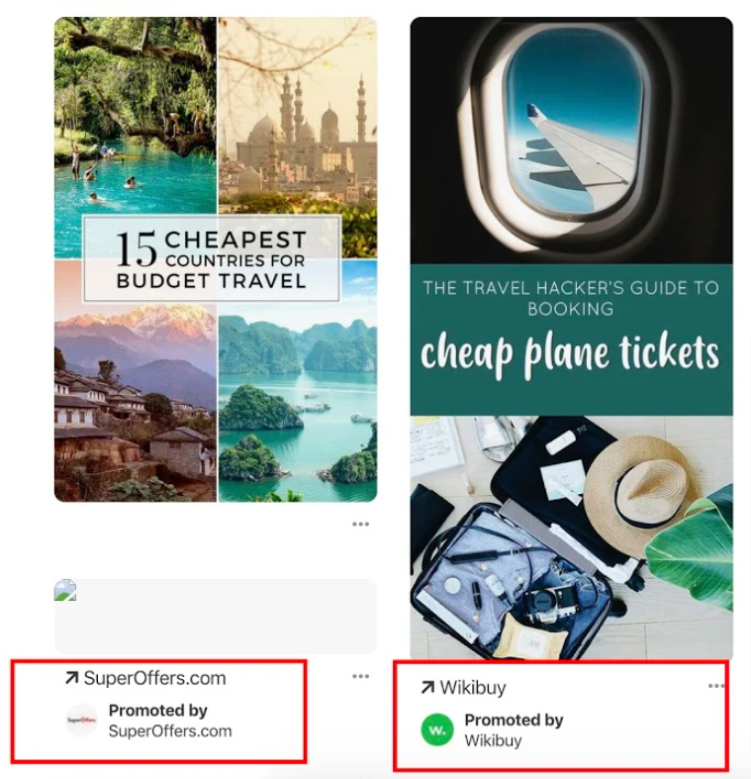Image resolution: width=751 pixels, height=779 pixels.
Task: Open the Promoted by Wikibuy profile text
Action: [515, 730]
